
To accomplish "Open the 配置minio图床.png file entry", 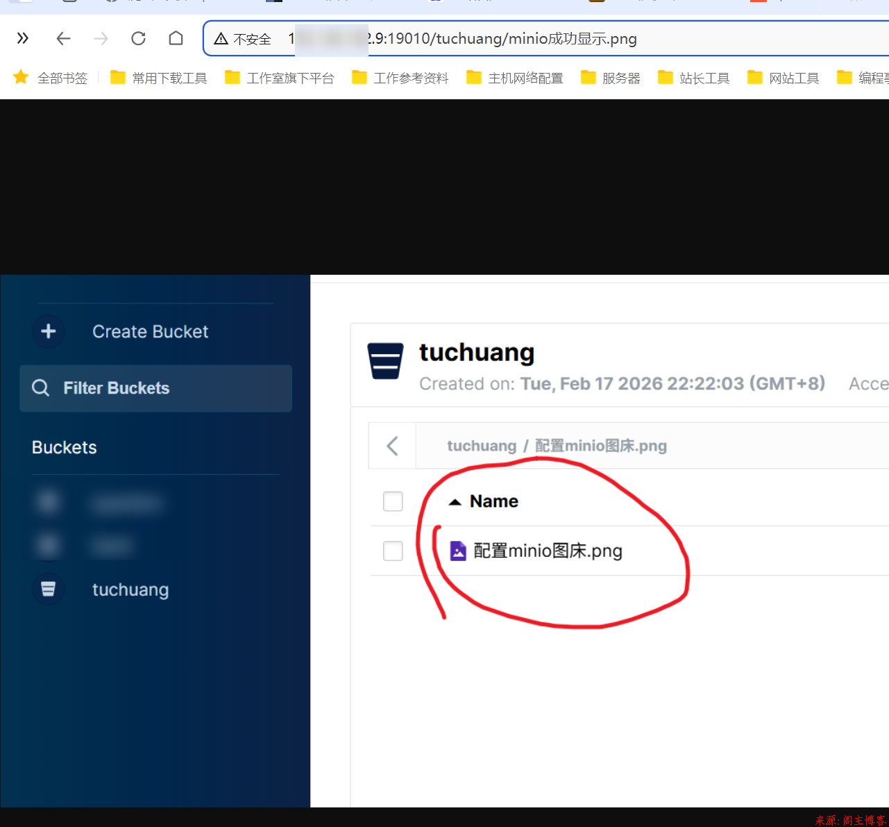I will click(548, 551).
